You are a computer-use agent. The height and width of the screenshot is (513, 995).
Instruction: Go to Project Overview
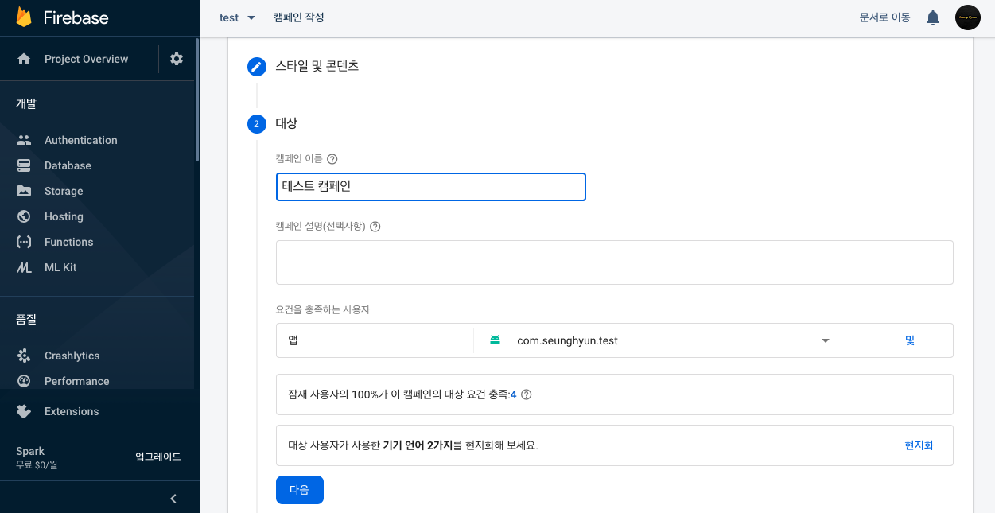pos(86,59)
